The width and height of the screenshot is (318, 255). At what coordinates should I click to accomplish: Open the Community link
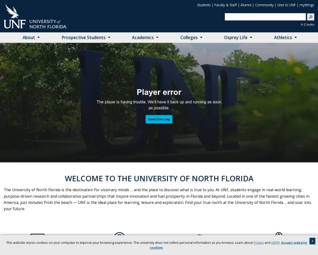coord(264,5)
